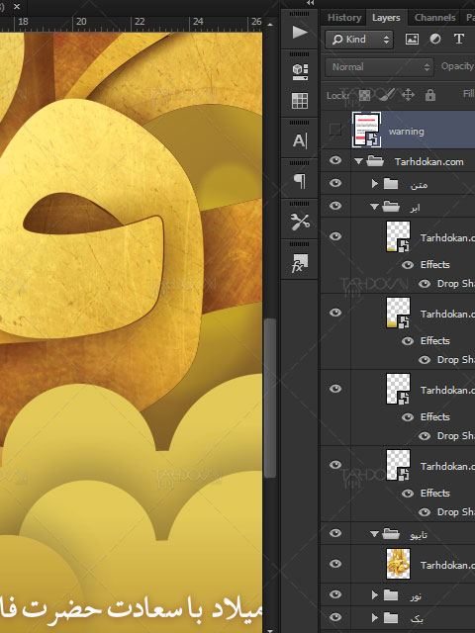This screenshot has width=475, height=633.
Task: Expand the نور folder
Action: (x=374, y=594)
